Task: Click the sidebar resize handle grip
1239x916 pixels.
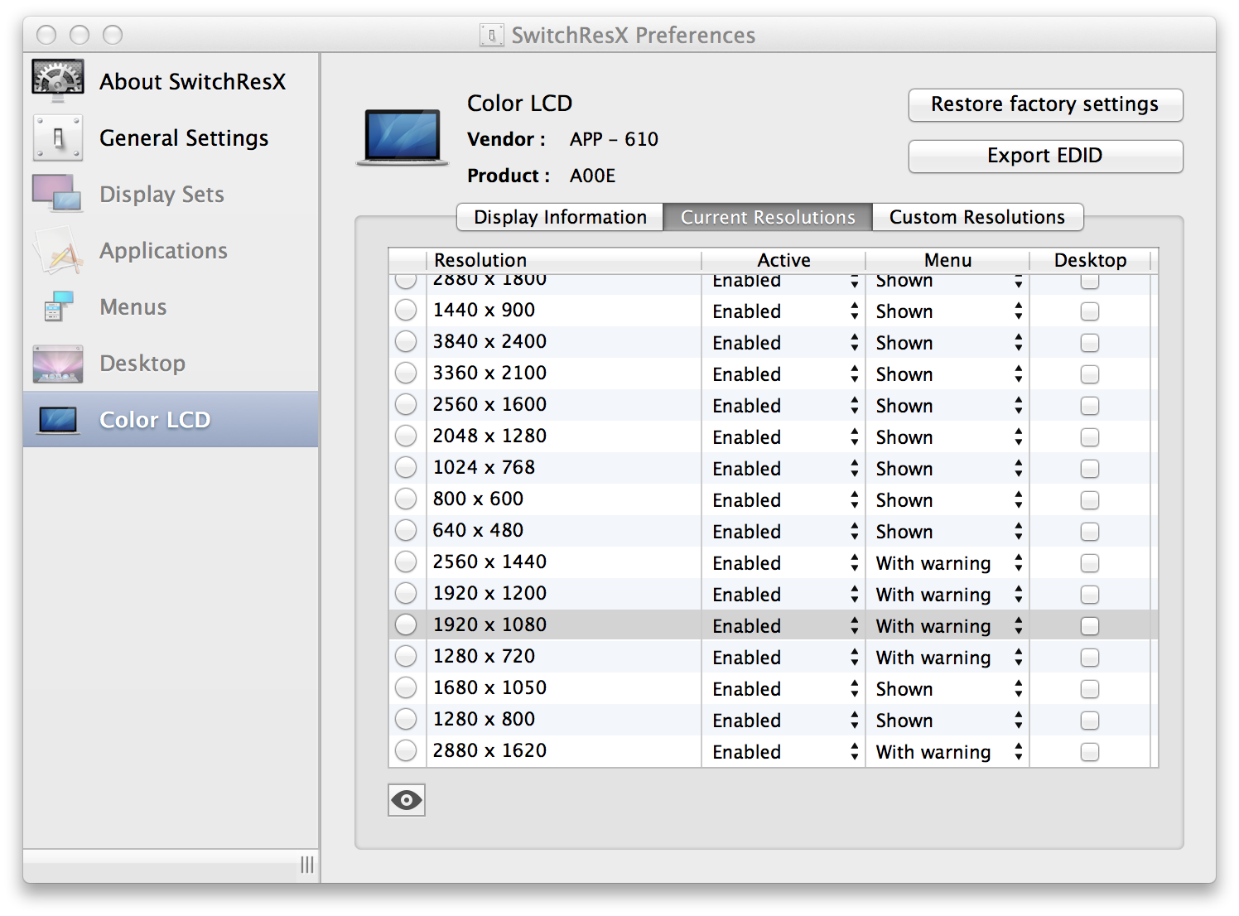Action: (x=307, y=865)
